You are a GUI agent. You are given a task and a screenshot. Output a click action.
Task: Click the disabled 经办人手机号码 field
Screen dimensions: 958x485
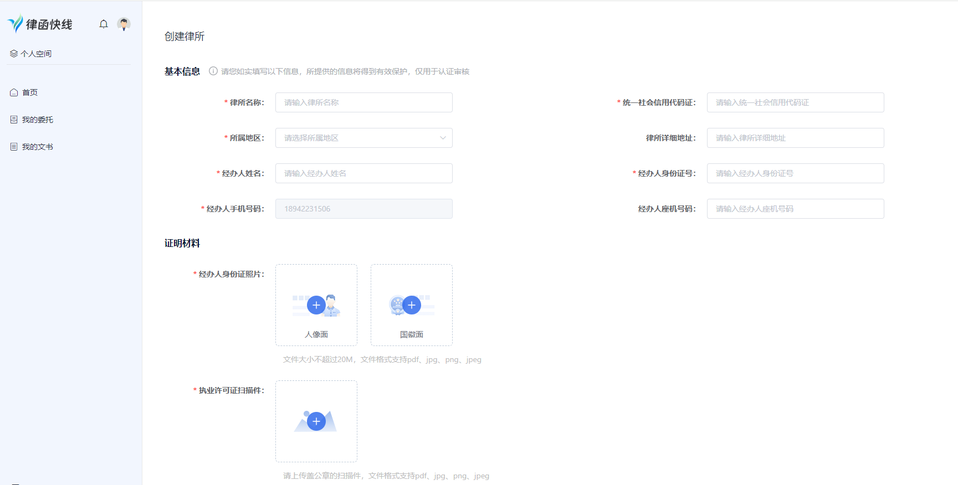click(x=364, y=209)
